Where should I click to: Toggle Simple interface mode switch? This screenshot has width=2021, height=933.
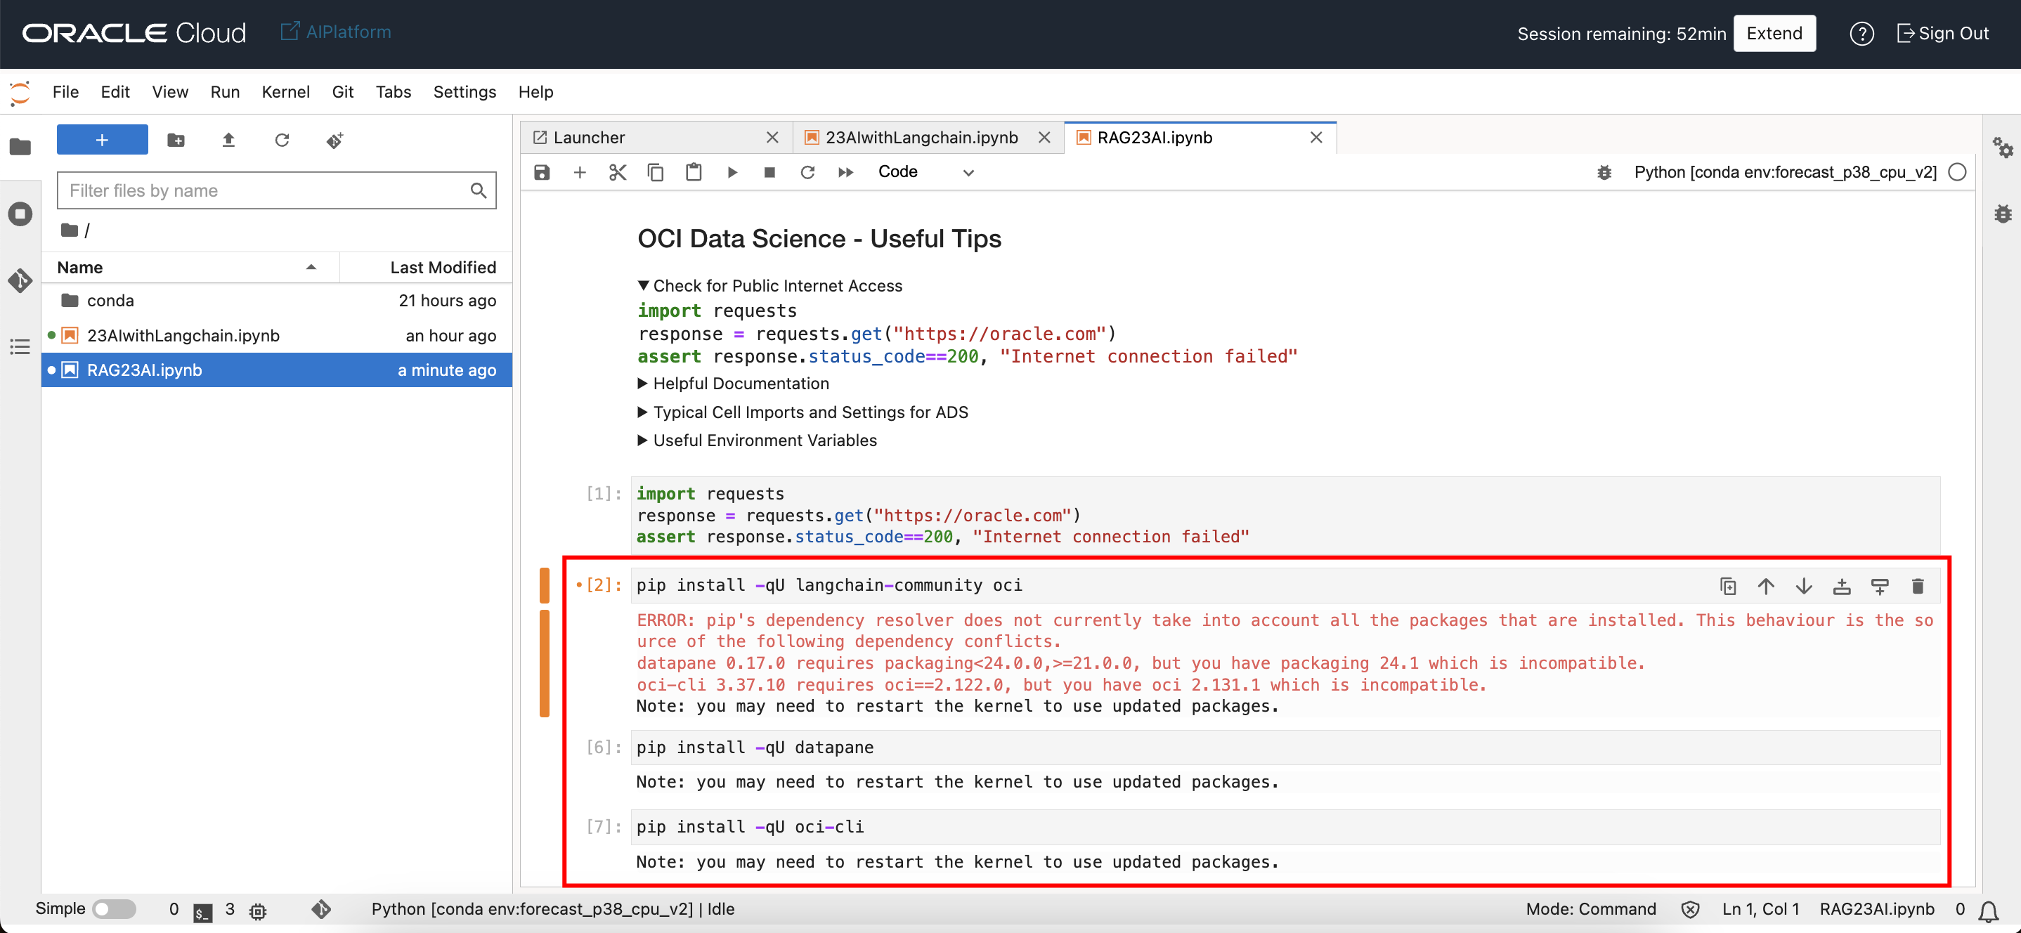click(114, 908)
